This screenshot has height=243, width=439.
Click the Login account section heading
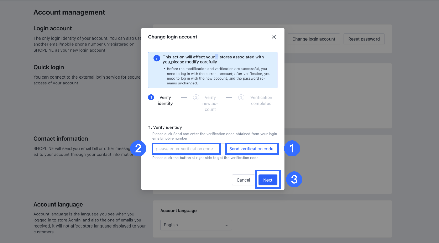53,28
